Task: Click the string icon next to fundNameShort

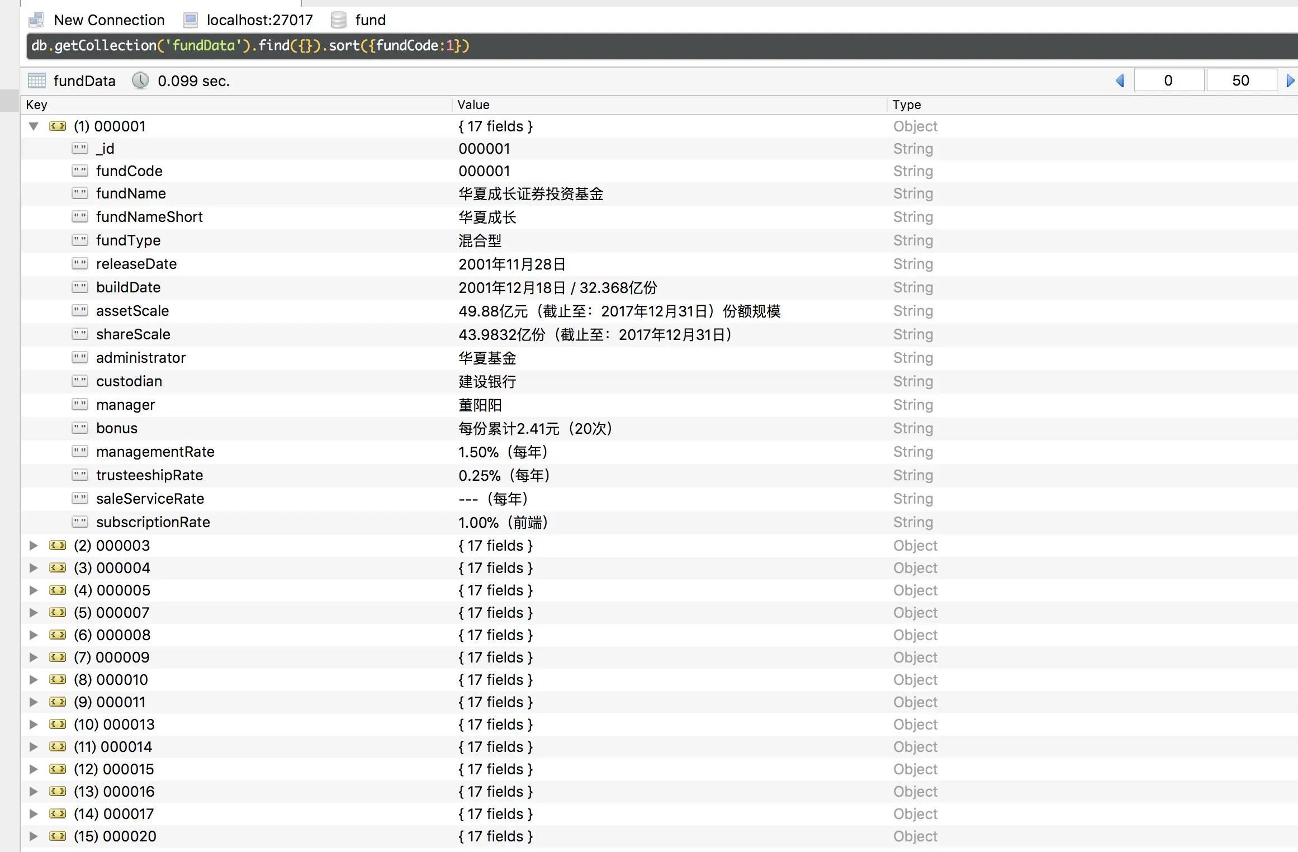Action: pos(80,216)
